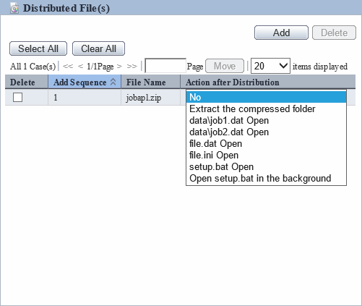Click the All 1 Case(s) count text
362x306 pixels.
(33, 66)
